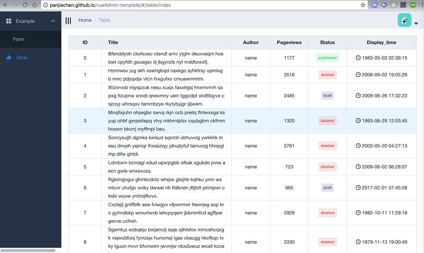Open the Form menu item
This screenshot has height=253, width=424.
coord(19,39)
